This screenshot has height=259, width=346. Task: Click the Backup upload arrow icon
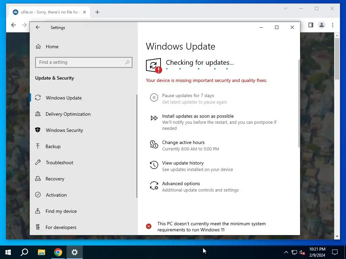coord(38,146)
